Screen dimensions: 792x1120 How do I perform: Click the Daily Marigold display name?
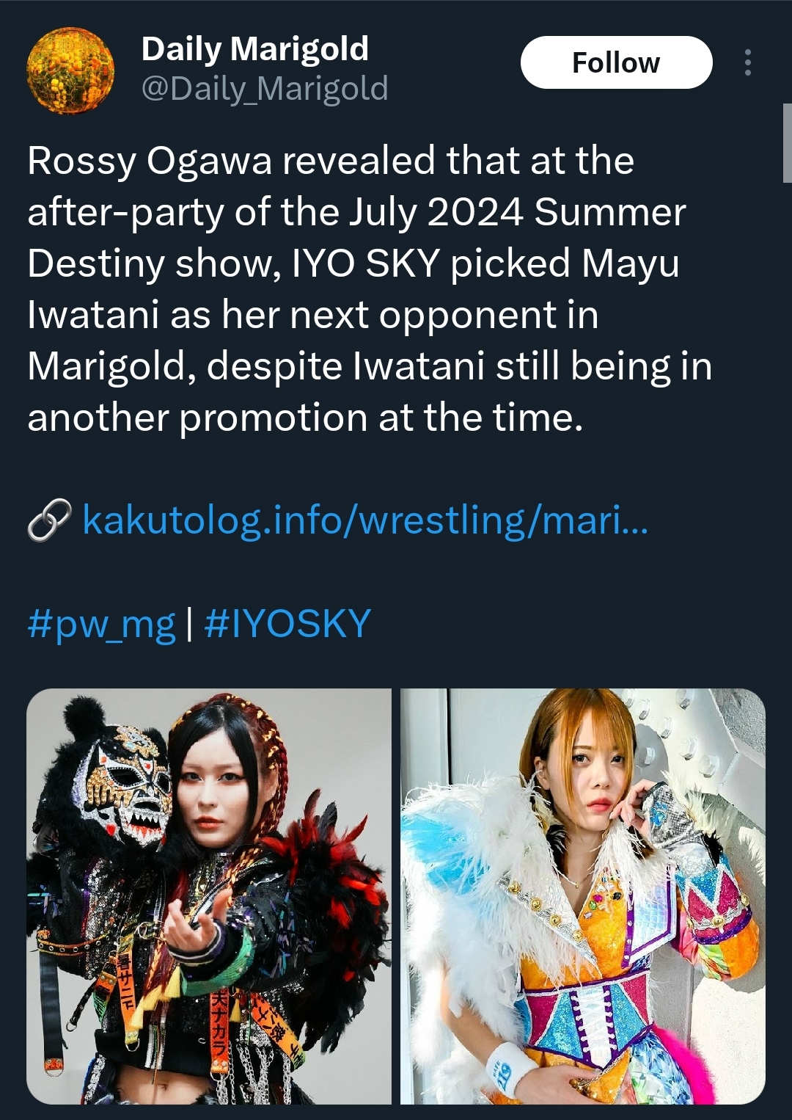(x=254, y=49)
